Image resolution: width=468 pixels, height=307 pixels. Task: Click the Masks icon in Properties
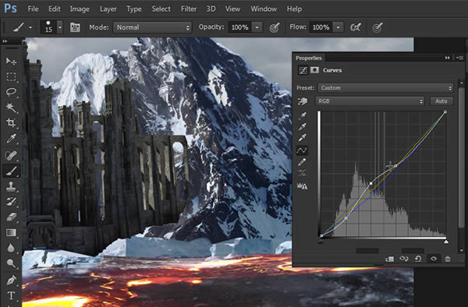314,70
